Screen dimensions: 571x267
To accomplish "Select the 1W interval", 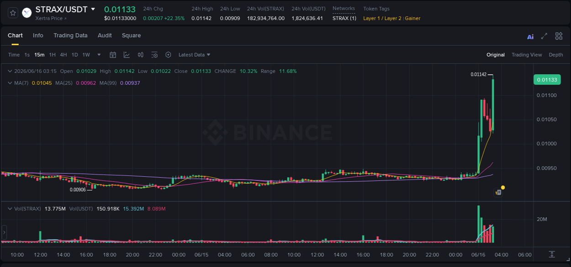I will coord(86,55).
